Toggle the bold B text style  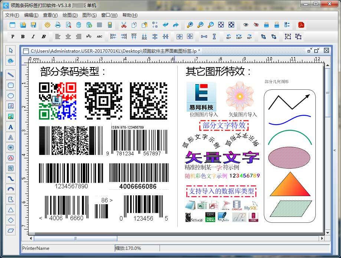pyautogui.click(x=23, y=36)
